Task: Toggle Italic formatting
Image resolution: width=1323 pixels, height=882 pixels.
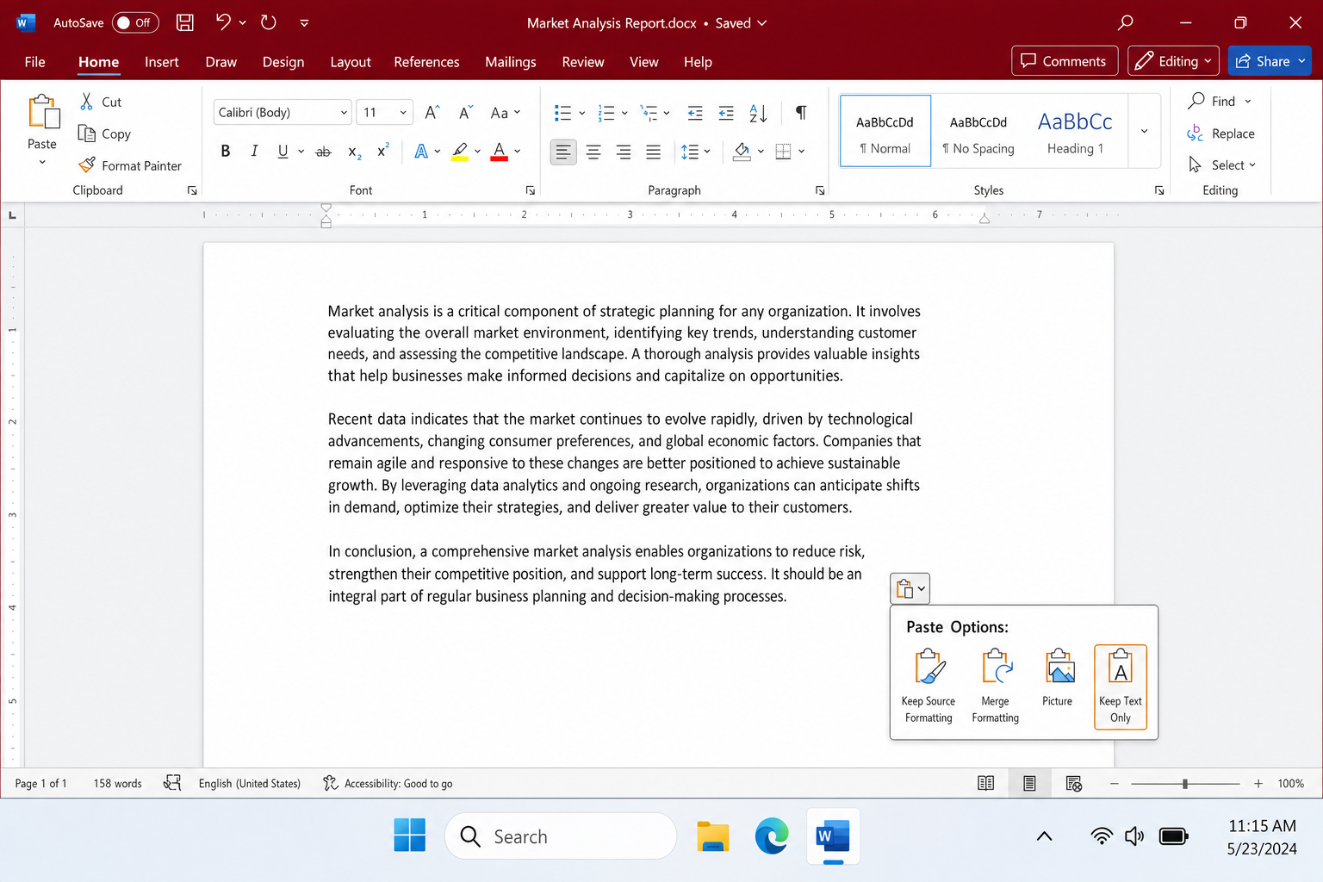Action: [x=254, y=152]
